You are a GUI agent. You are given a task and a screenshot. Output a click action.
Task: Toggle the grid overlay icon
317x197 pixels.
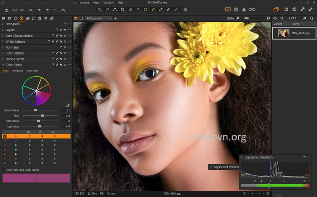click(236, 9)
